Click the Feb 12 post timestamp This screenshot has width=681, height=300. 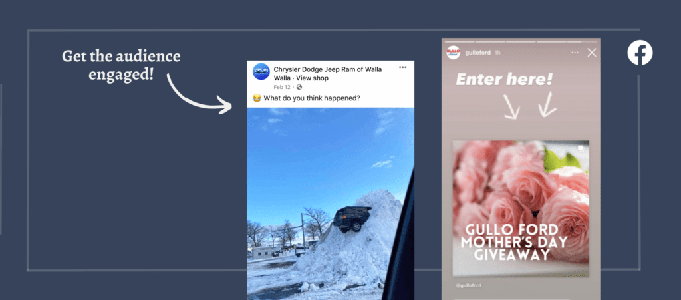(282, 87)
